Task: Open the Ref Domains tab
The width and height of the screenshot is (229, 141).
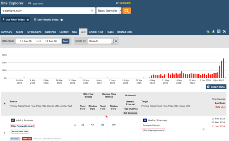Action: pyautogui.click(x=34, y=32)
